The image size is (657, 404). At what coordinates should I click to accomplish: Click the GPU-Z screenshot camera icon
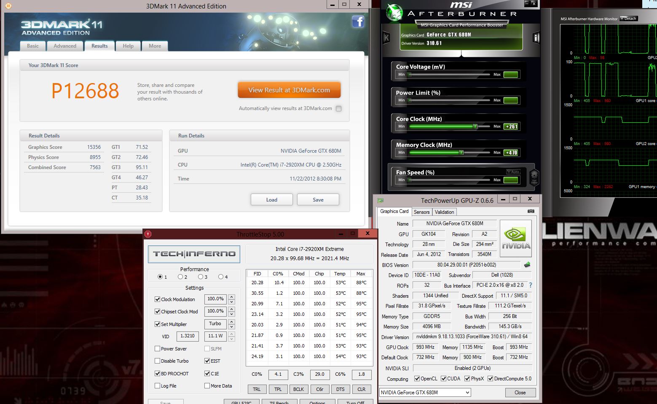click(x=531, y=211)
